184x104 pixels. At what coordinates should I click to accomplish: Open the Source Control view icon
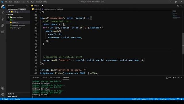pos(3,19)
